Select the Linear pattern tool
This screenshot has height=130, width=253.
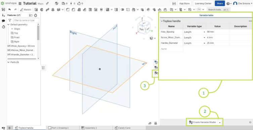[108, 9]
